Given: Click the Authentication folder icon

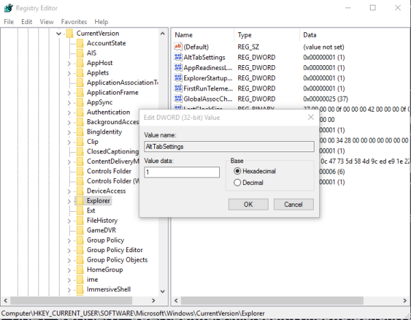Looking at the screenshot, I should pyautogui.click(x=80, y=112).
